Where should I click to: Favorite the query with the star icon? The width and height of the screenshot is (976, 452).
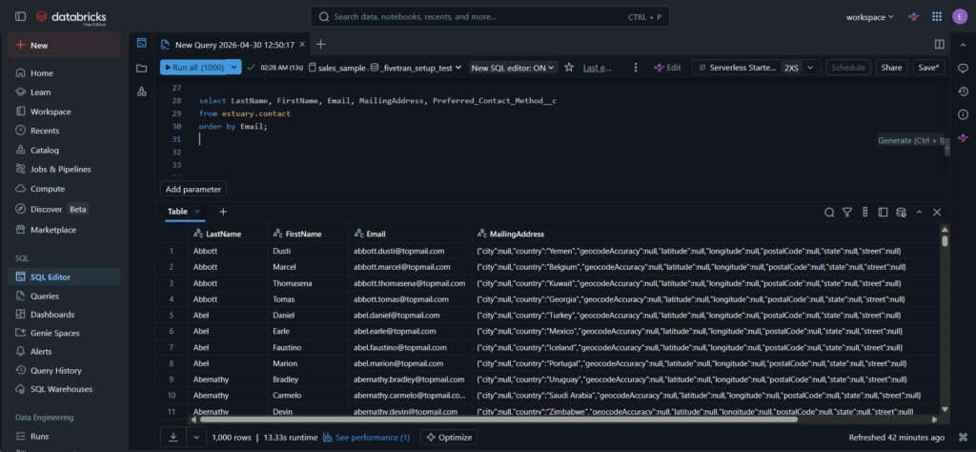point(569,68)
